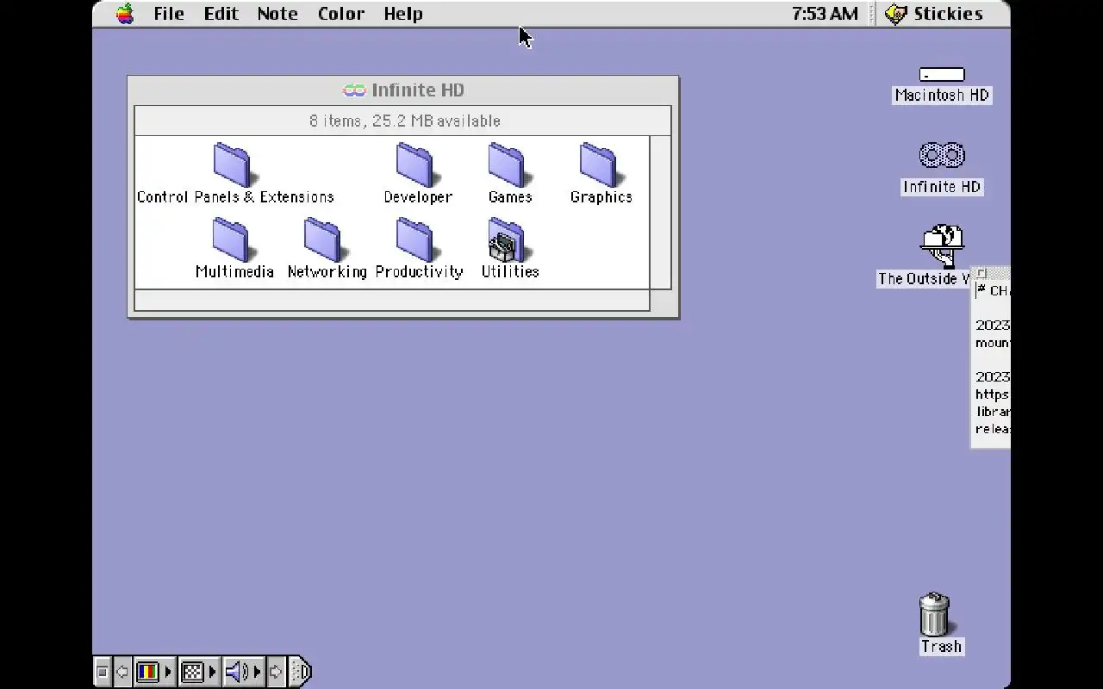The image size is (1103, 689).
Task: Open the Productivity folder
Action: click(x=416, y=239)
